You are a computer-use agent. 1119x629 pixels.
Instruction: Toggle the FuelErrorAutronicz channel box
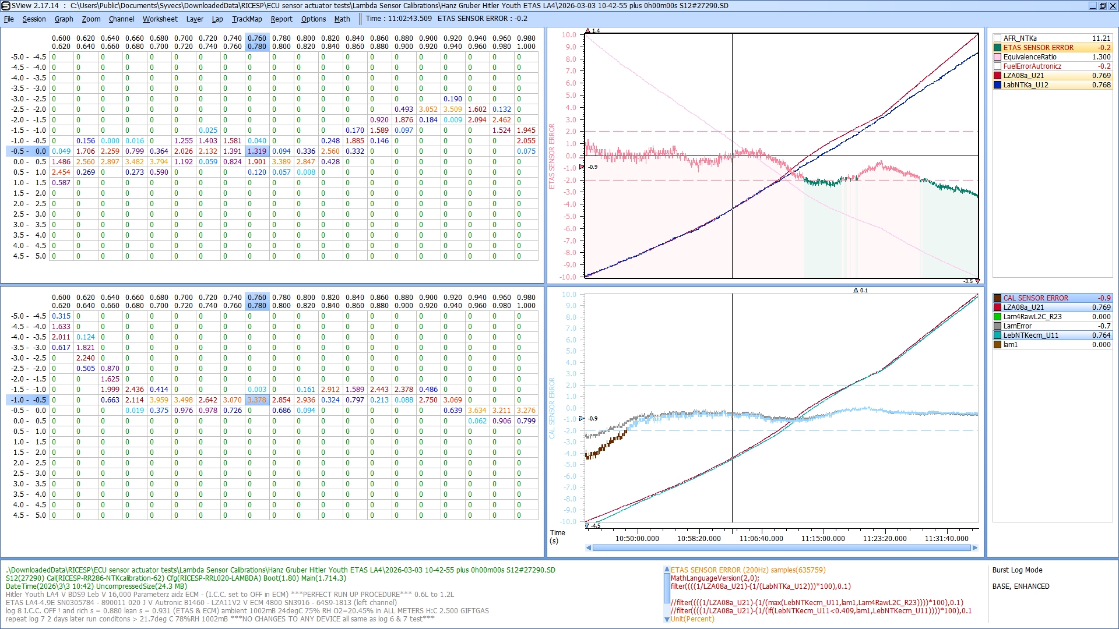point(997,66)
